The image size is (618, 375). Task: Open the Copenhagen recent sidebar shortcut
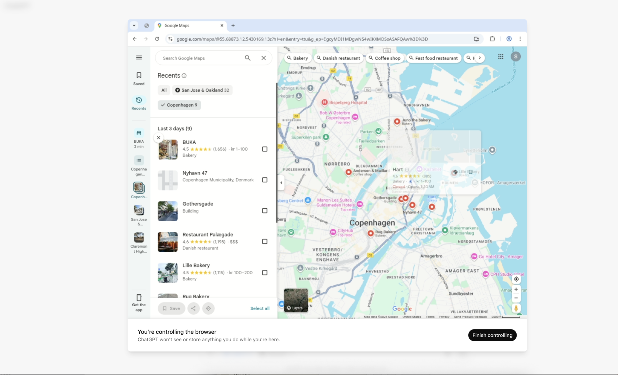(x=139, y=190)
